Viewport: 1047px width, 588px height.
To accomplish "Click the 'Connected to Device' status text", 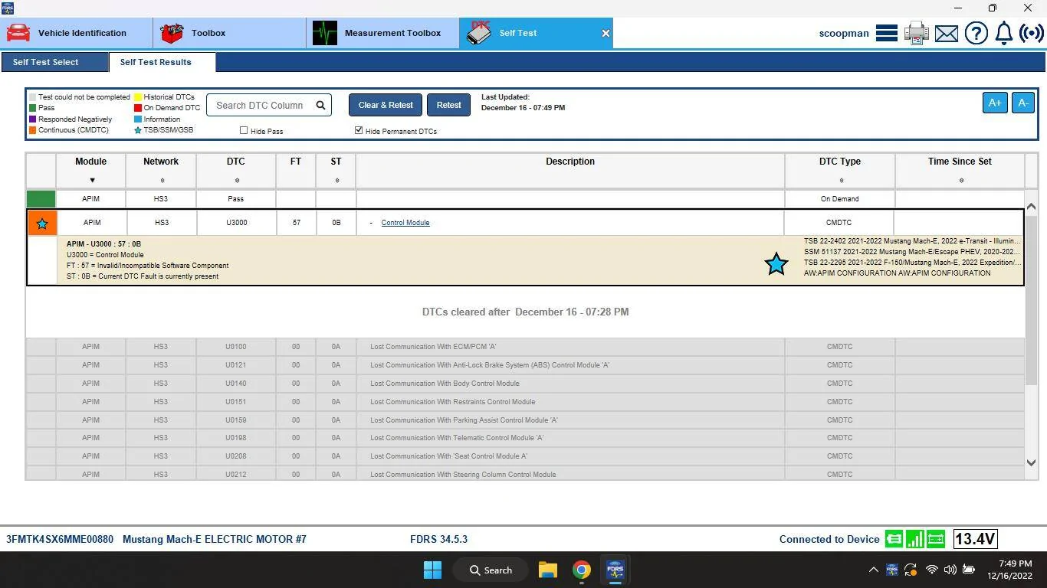I will [829, 539].
